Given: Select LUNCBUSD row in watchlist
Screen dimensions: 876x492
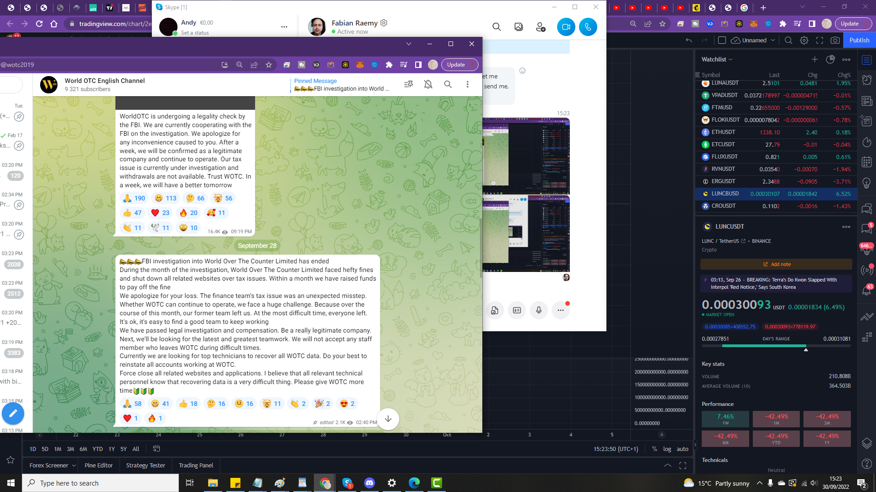Looking at the screenshot, I should (x=776, y=194).
